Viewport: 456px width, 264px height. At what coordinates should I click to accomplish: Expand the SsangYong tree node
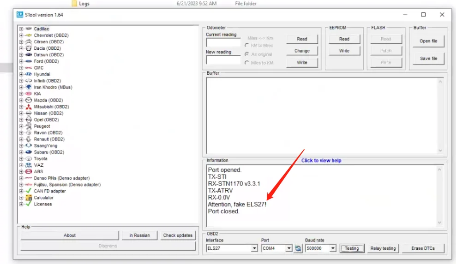[x=21, y=146]
